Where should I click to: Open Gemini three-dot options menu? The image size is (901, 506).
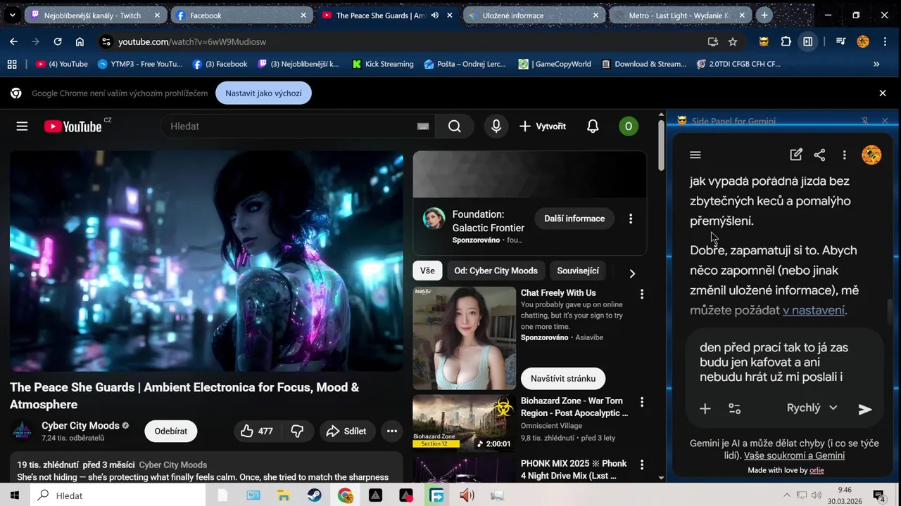point(844,155)
